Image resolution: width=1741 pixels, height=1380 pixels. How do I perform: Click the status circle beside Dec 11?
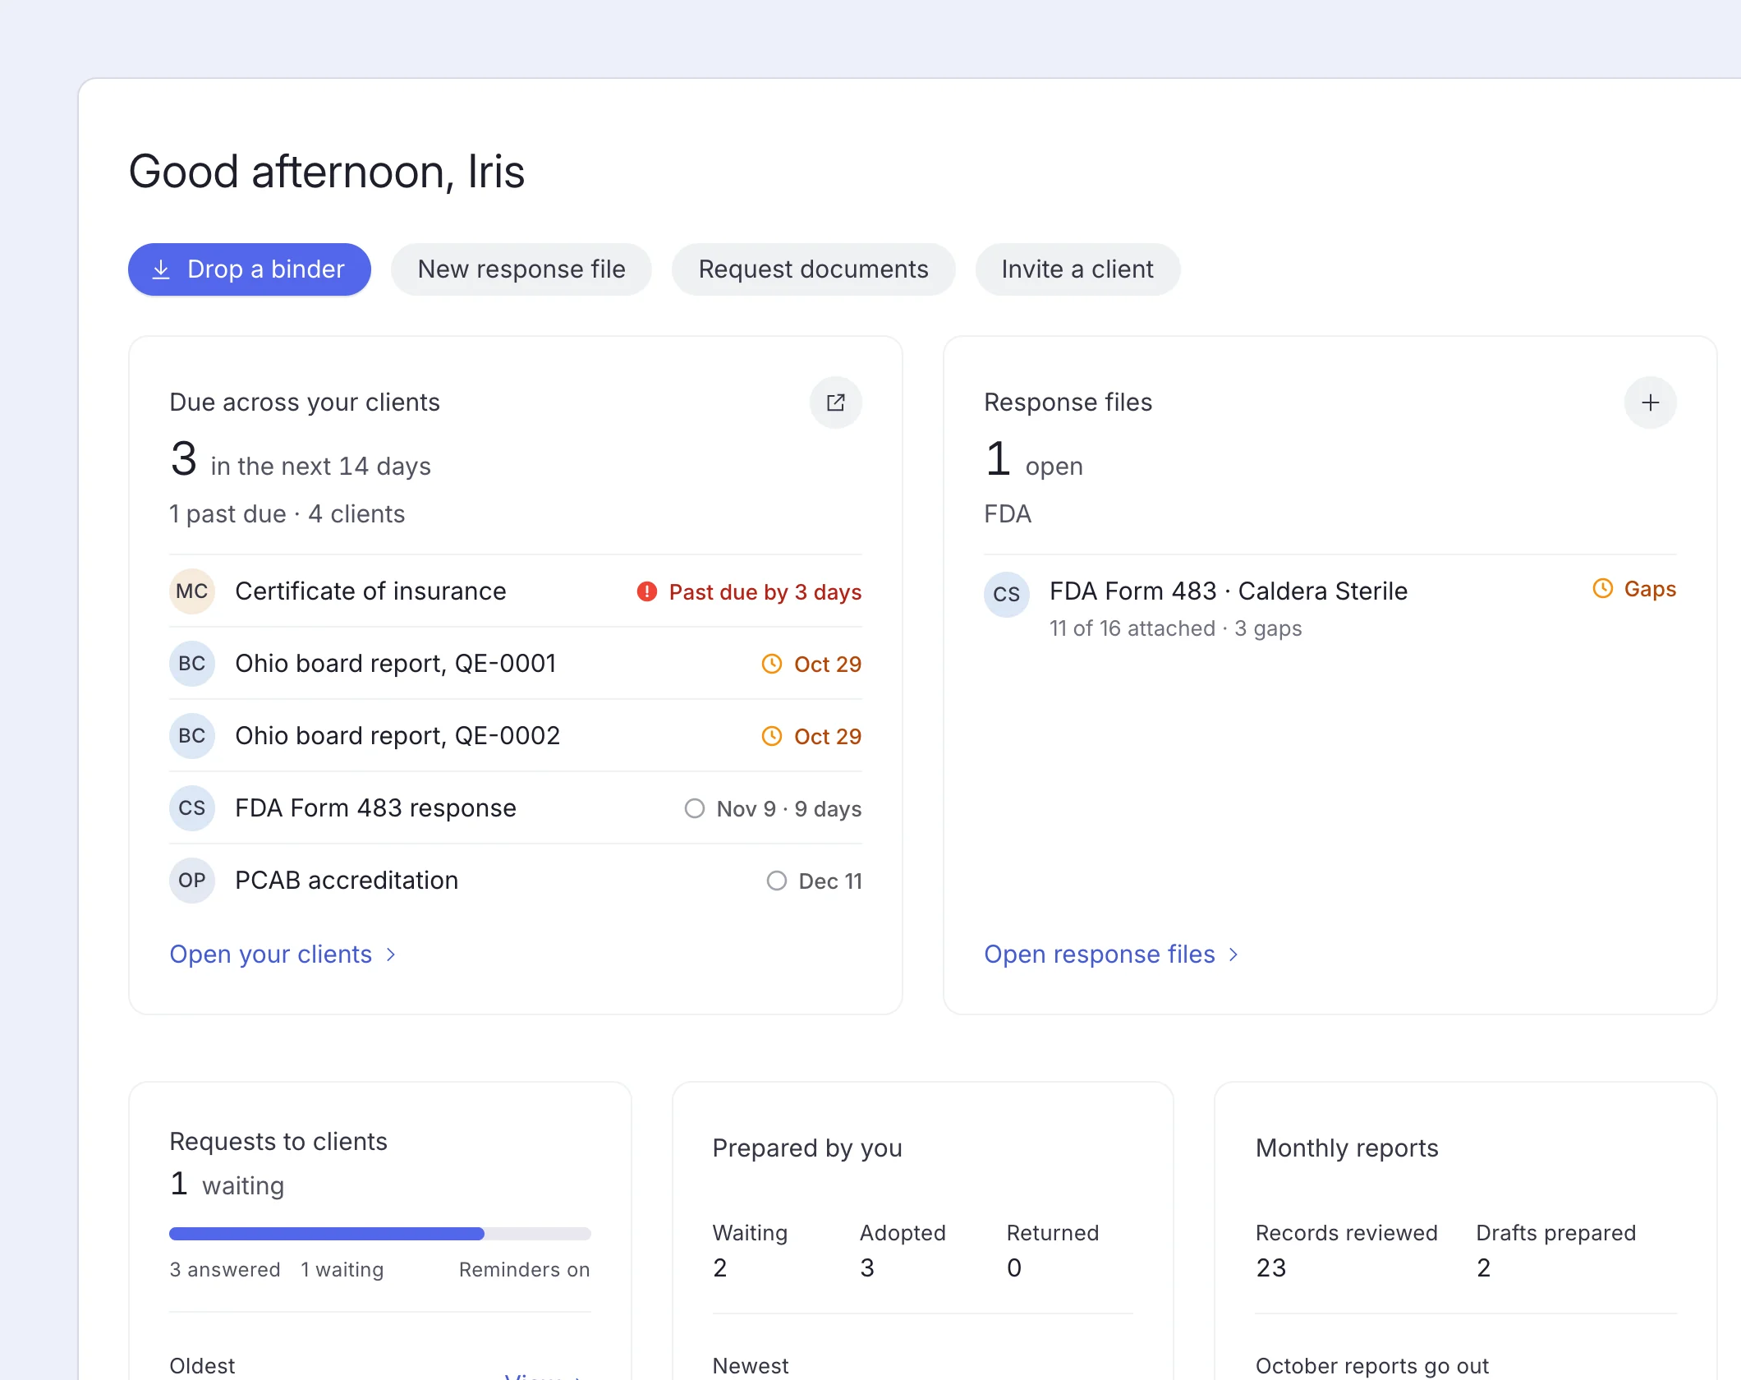tap(777, 881)
